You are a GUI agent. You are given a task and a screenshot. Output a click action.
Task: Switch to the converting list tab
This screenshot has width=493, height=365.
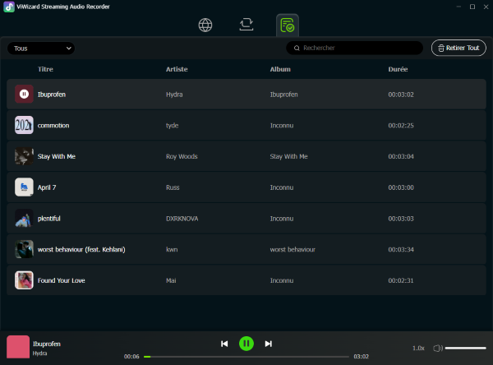[246, 25]
